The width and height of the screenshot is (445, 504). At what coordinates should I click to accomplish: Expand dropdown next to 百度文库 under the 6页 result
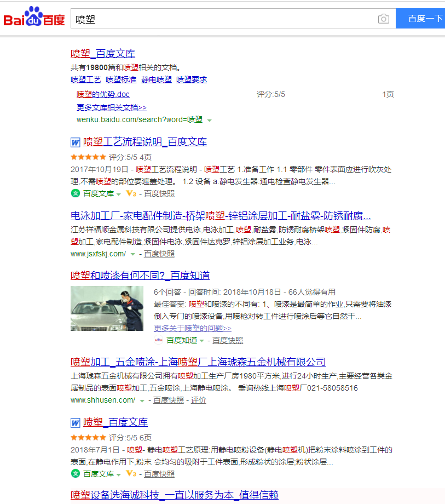118,474
